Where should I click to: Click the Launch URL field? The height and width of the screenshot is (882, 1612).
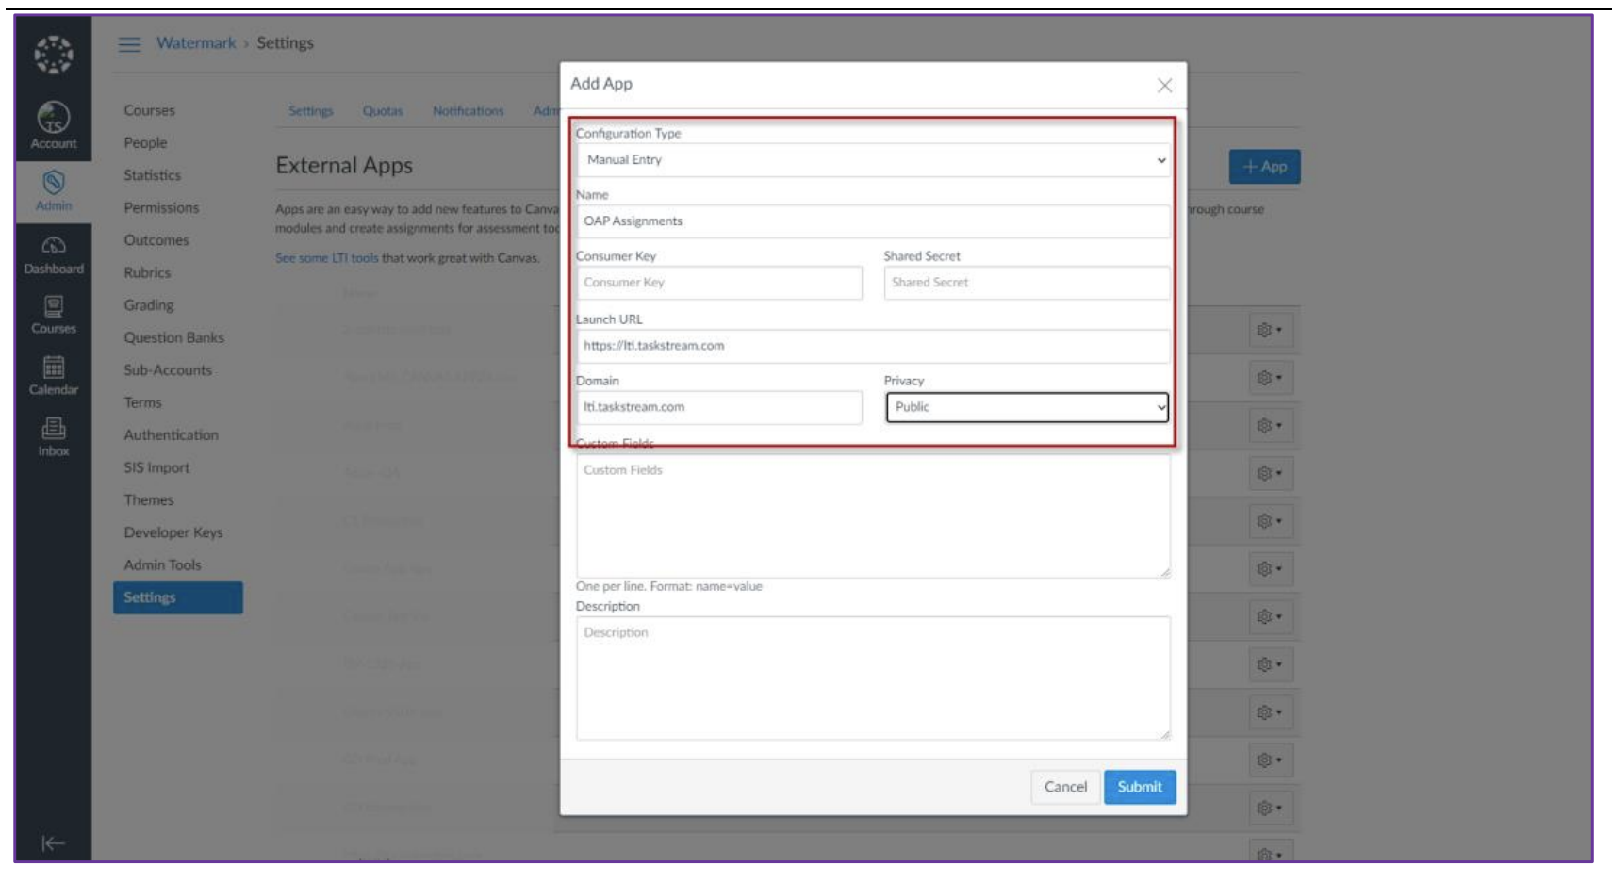pos(873,346)
